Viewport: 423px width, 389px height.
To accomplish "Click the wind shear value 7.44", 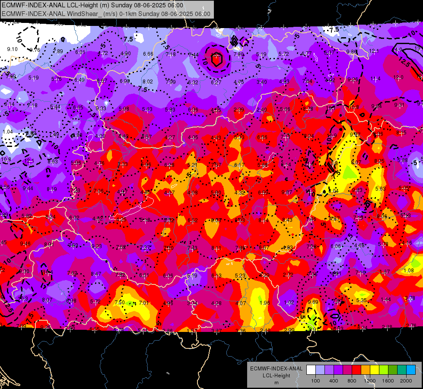I will 194,55.
